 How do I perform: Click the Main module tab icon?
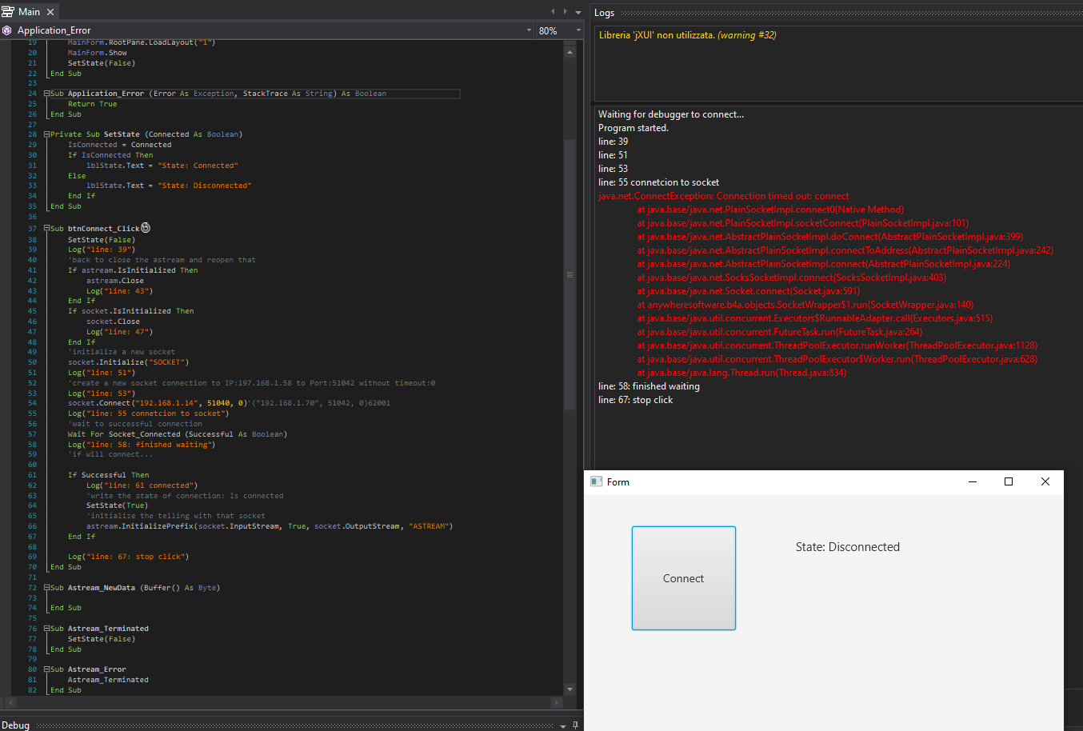[8, 12]
